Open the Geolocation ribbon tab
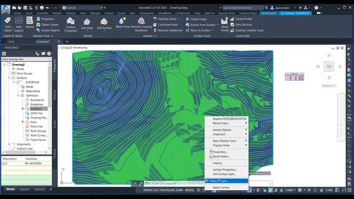This screenshot has height=199, width=354. [269, 13]
